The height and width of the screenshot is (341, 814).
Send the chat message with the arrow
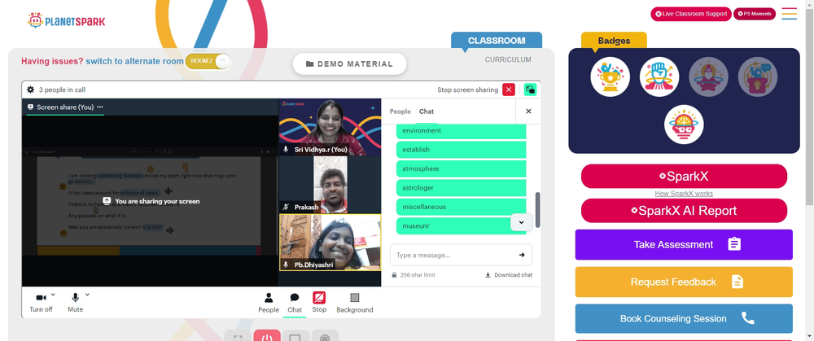[x=522, y=255]
